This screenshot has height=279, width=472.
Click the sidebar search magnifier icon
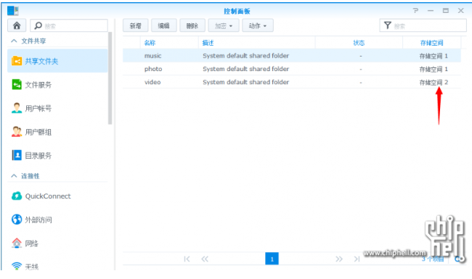click(38, 25)
